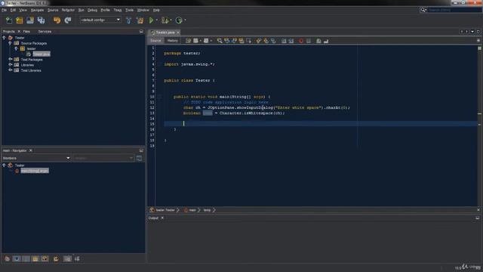Screen dimensions: 483x272
Task: Switch to the Source view button
Action: [155, 41]
